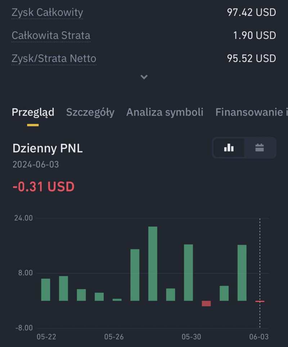The height and width of the screenshot is (347, 288).
Task: Tap the -0.31 USD daily value
Action: click(x=43, y=187)
